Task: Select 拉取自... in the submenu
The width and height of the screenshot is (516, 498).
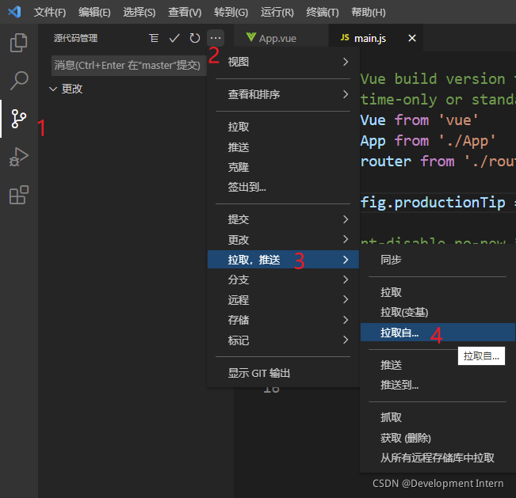Action: click(x=438, y=333)
